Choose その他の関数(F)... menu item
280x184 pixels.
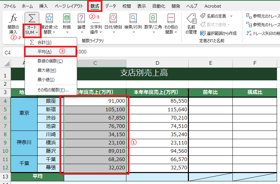click(x=51, y=90)
